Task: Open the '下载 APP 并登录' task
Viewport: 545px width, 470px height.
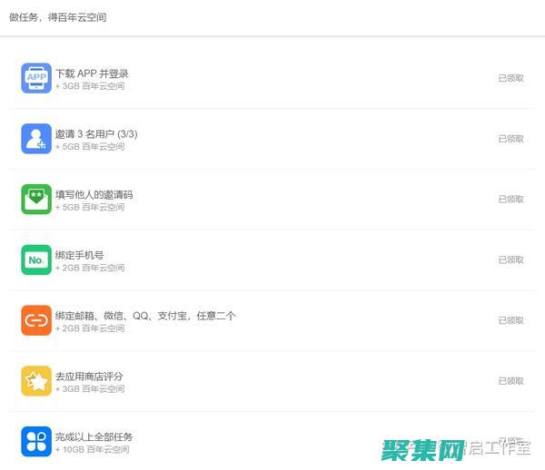Action: [92, 73]
